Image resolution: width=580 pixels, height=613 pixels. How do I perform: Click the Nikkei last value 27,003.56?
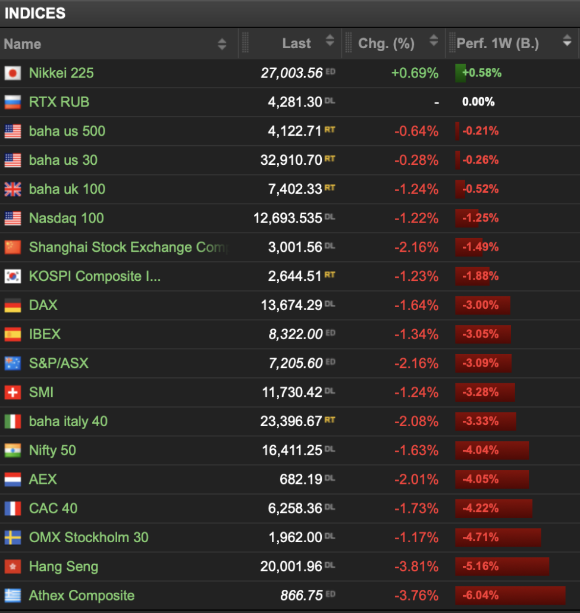point(291,73)
